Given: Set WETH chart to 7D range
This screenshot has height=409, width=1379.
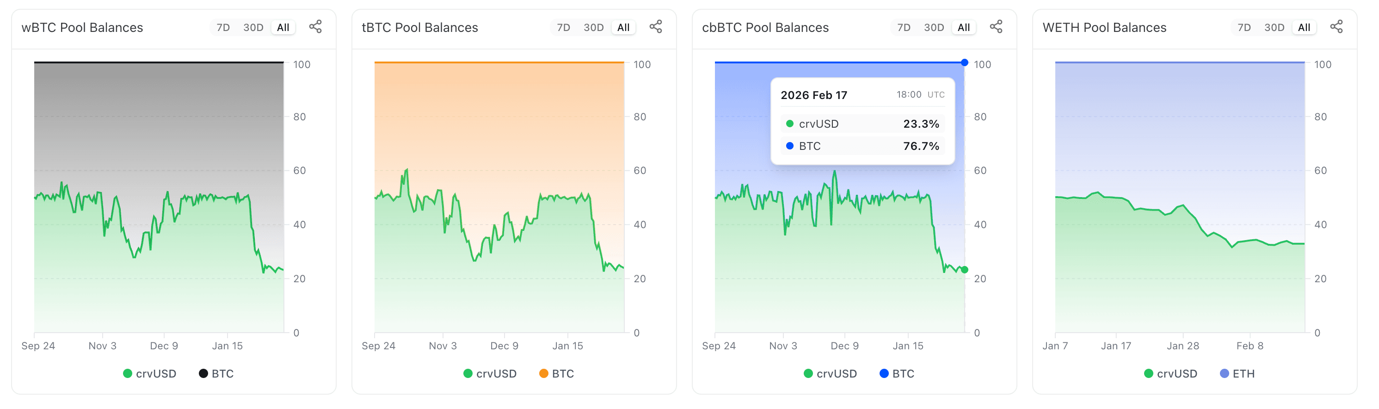Looking at the screenshot, I should point(1244,27).
